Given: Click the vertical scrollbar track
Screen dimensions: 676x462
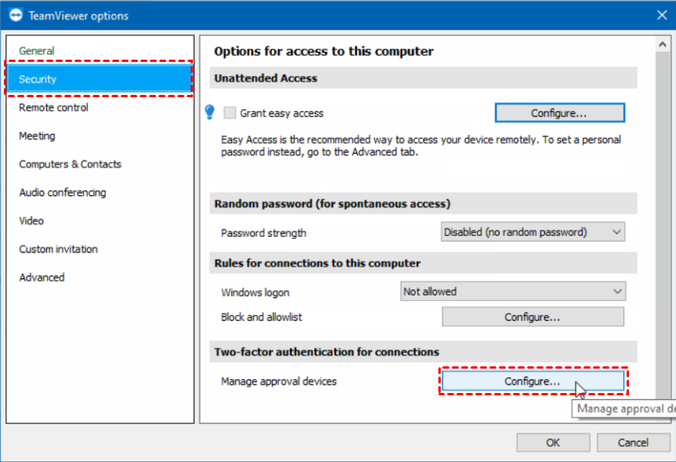Looking at the screenshot, I should 663,224.
